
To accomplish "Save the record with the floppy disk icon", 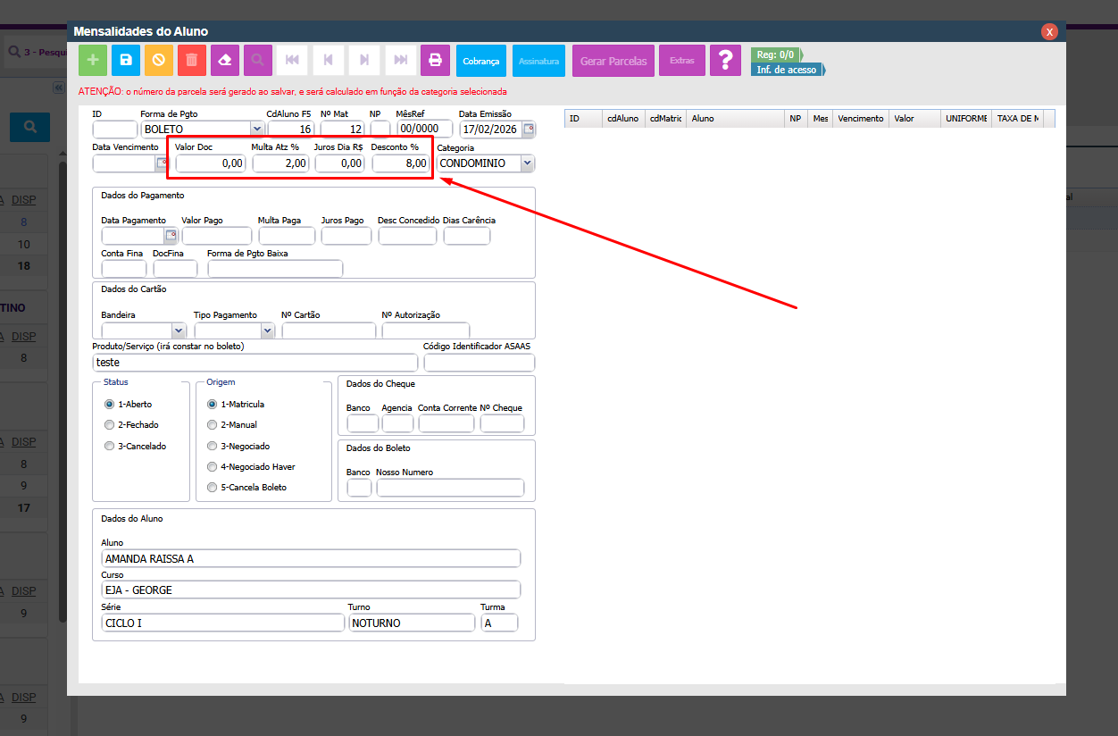I will pyautogui.click(x=126, y=61).
